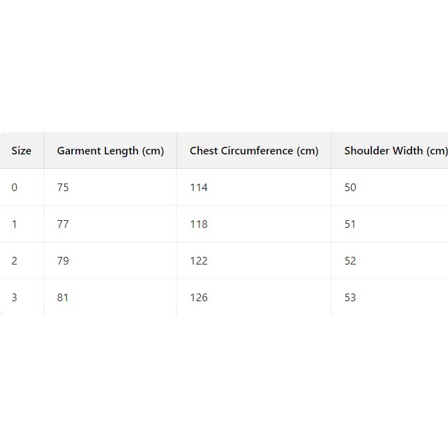Click shoulder width value 52

click(x=350, y=261)
